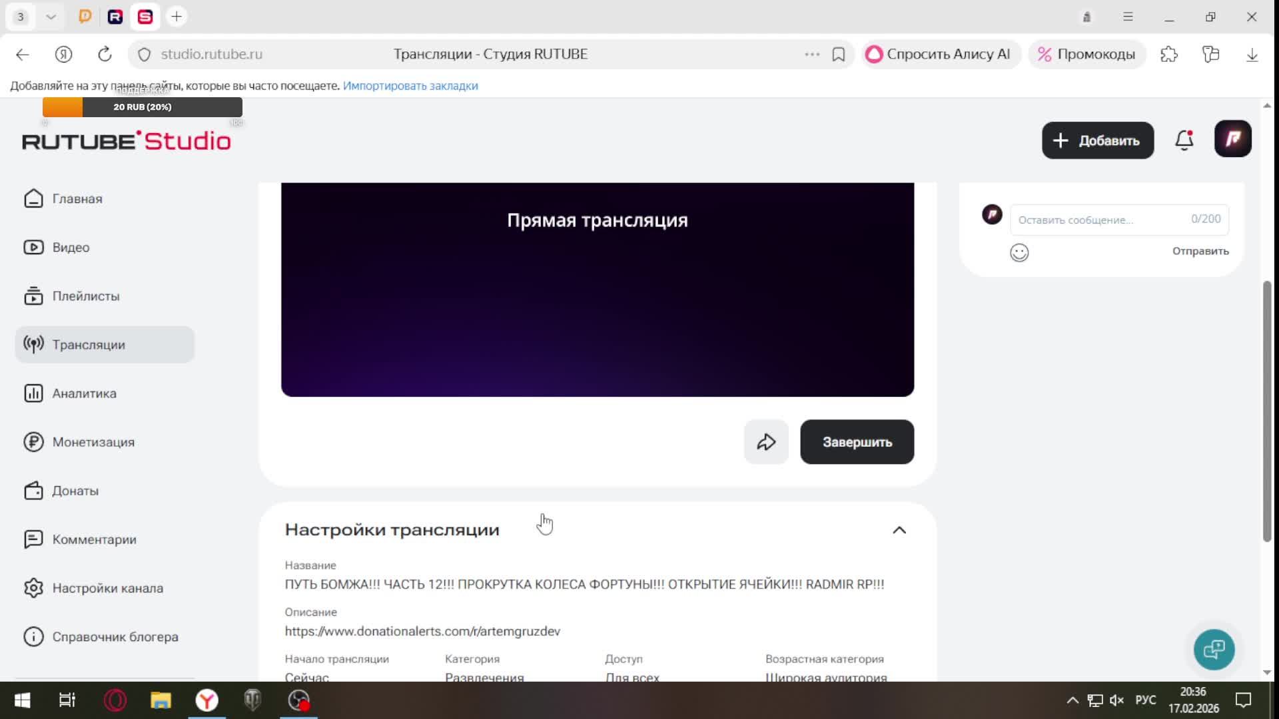Open the browser tab list dropdown
The width and height of the screenshot is (1279, 719).
point(51,17)
